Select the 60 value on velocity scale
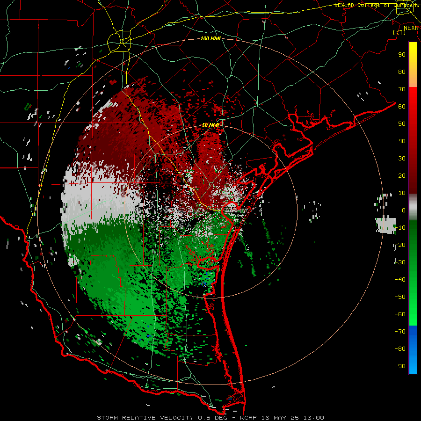421x421 pixels. (402, 106)
